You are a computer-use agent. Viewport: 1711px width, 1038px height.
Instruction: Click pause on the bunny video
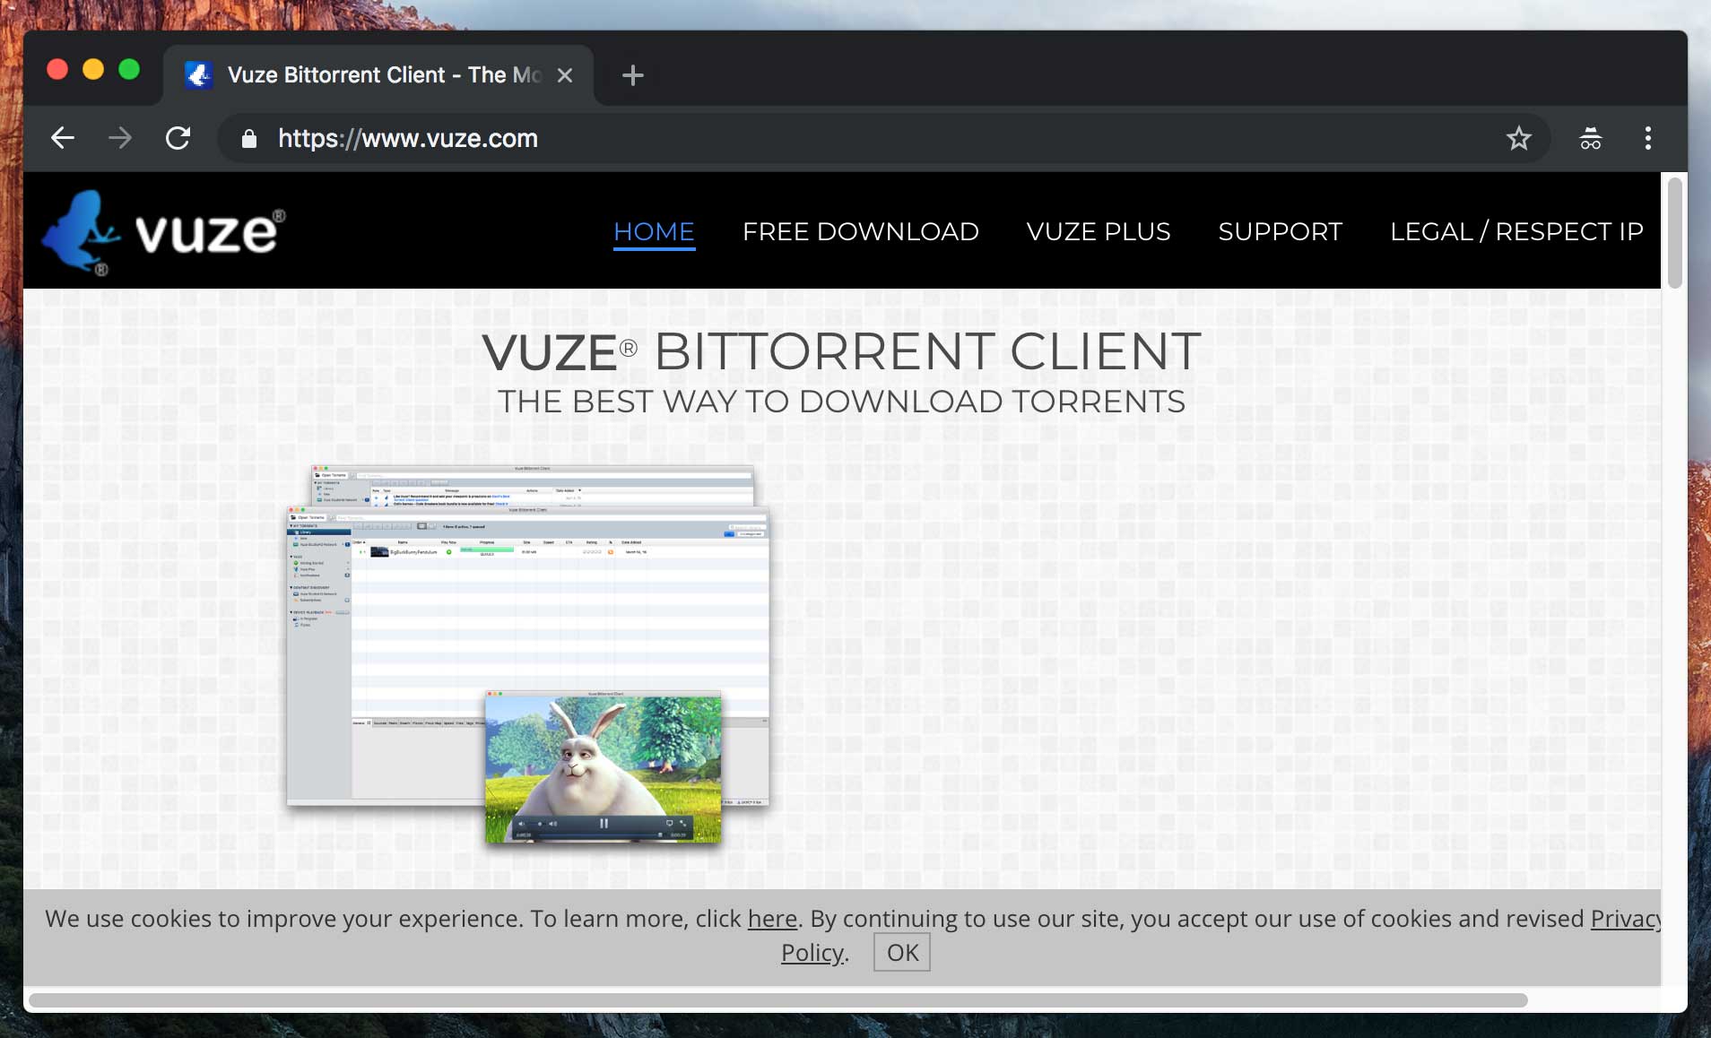pos(604,824)
